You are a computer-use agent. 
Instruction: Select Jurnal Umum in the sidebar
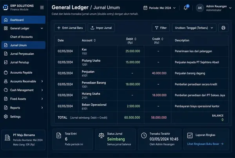point(23,45)
